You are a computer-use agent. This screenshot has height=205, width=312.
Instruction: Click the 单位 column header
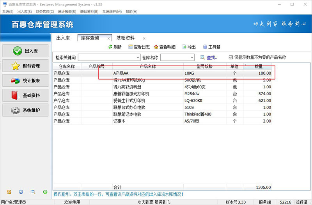point(235,66)
